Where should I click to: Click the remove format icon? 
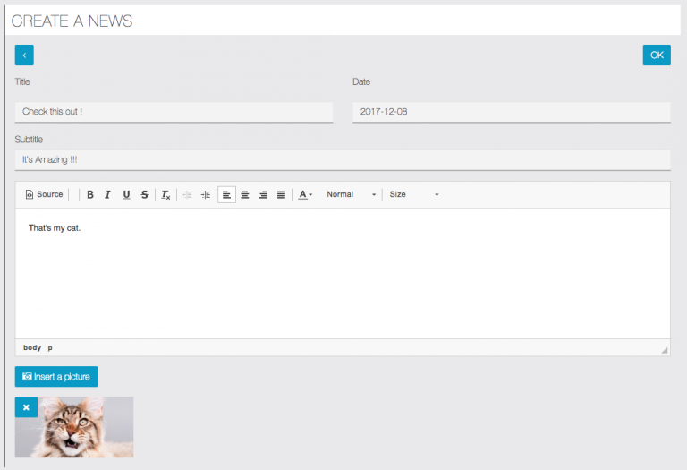(x=165, y=194)
